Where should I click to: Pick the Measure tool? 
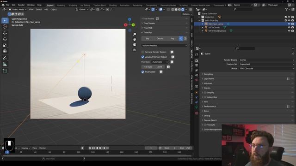tap(5, 64)
